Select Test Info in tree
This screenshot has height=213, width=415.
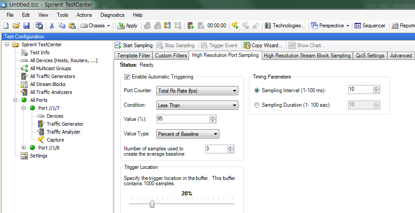(x=40, y=52)
